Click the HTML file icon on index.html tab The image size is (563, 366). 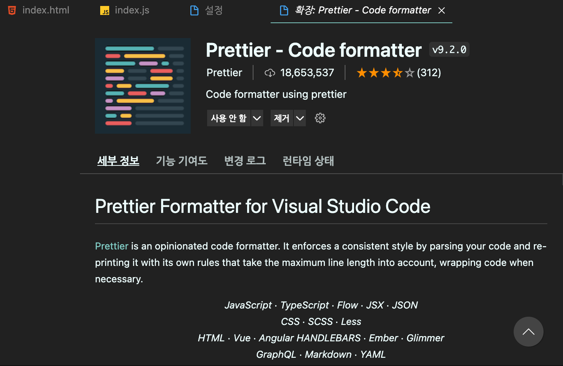pos(12,10)
